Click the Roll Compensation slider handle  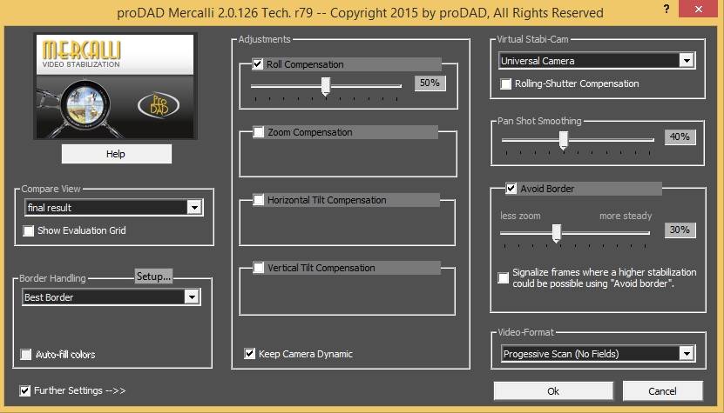coord(326,86)
